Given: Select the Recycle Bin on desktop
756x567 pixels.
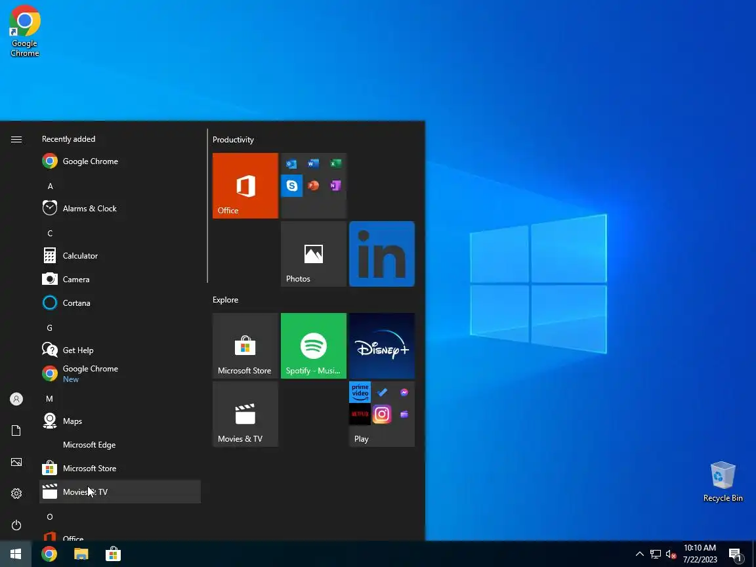Looking at the screenshot, I should click(x=723, y=482).
